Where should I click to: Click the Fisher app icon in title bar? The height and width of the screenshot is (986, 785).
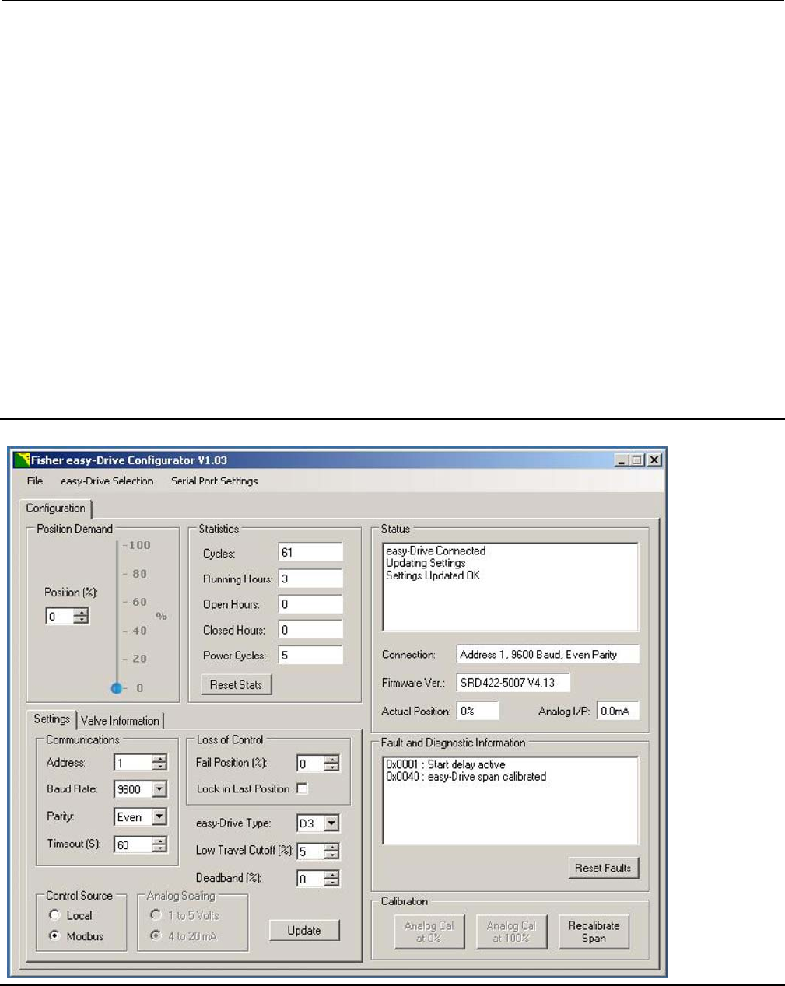(x=22, y=460)
